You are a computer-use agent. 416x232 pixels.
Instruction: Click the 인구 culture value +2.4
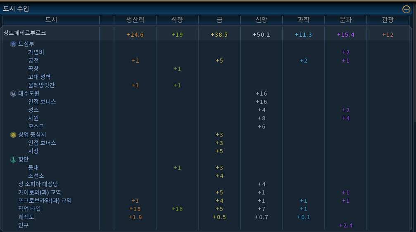pos(346,225)
